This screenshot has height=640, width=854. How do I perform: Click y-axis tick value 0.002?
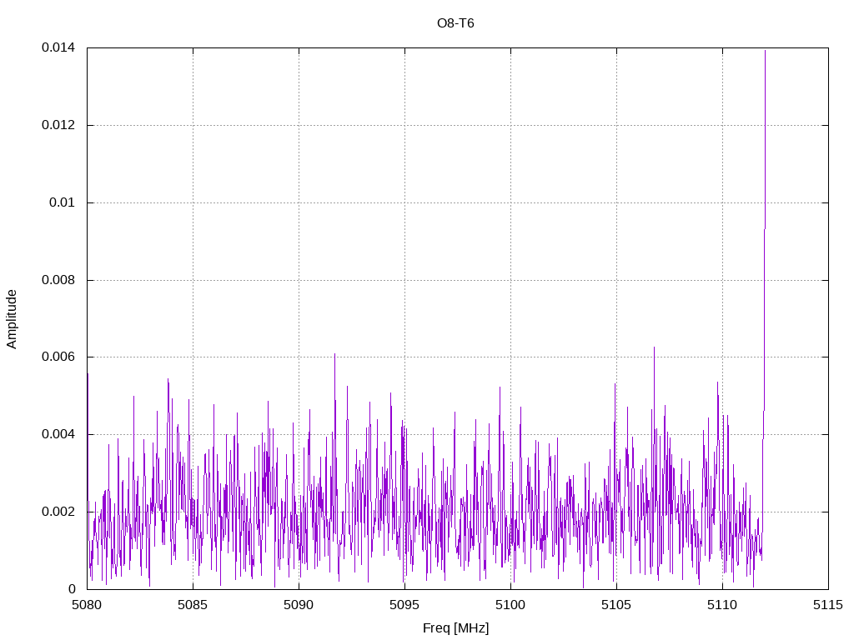pyautogui.click(x=58, y=512)
